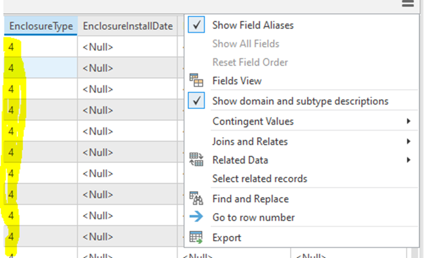Expand the Contingent Values submenu arrow
The image size is (424, 258).
click(x=409, y=121)
